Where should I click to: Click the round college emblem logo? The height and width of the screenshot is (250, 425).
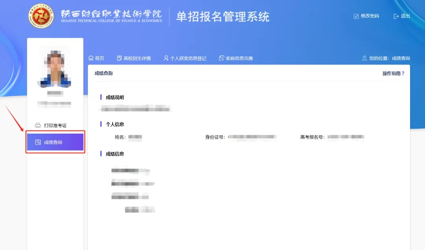tap(41, 17)
